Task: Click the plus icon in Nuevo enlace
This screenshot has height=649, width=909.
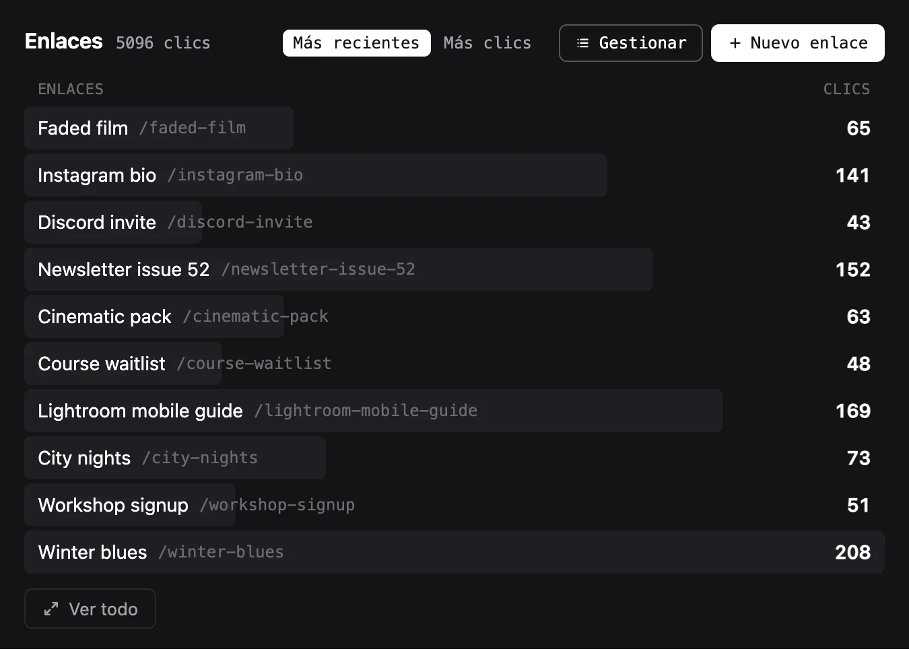Action: (x=735, y=43)
